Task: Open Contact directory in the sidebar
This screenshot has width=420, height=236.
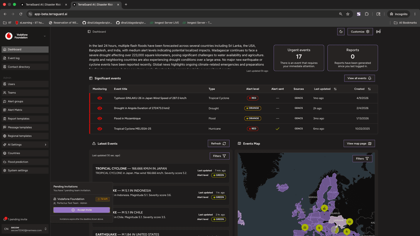Action: [x=25, y=67]
